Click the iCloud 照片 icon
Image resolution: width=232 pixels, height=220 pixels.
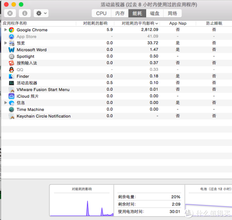tap(11, 96)
